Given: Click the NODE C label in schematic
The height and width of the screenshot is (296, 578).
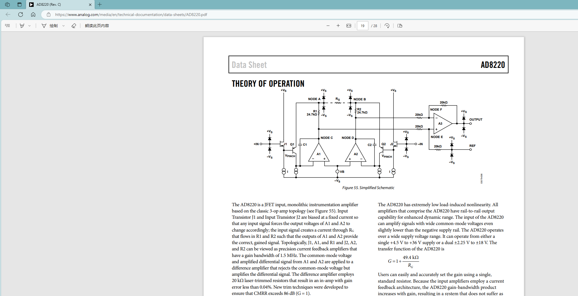Looking at the screenshot, I should pos(327,138).
